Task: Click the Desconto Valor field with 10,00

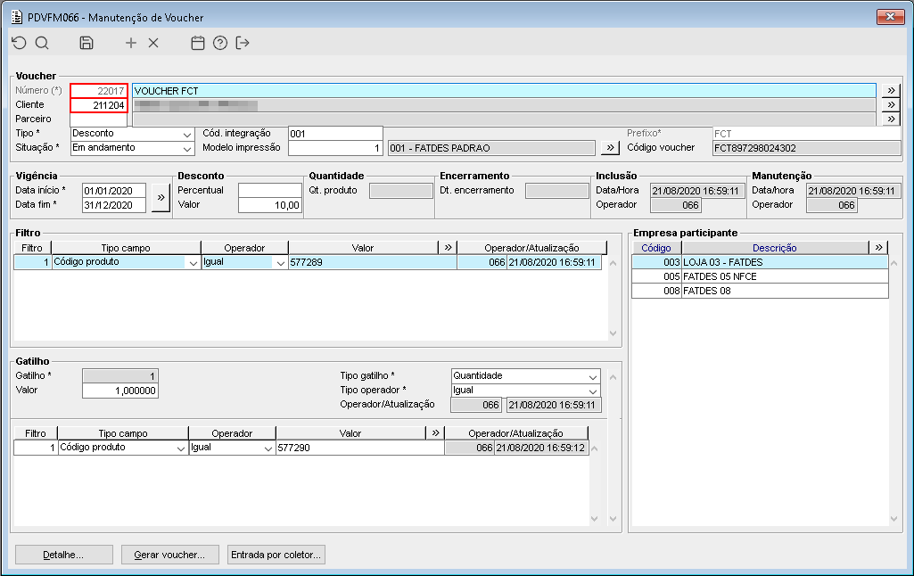Action: (x=270, y=205)
